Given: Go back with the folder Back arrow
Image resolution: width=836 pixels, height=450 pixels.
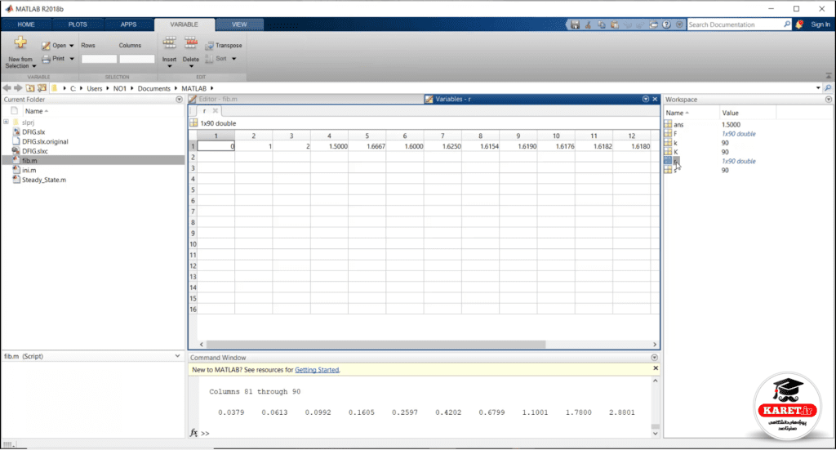Looking at the screenshot, I should tap(7, 88).
